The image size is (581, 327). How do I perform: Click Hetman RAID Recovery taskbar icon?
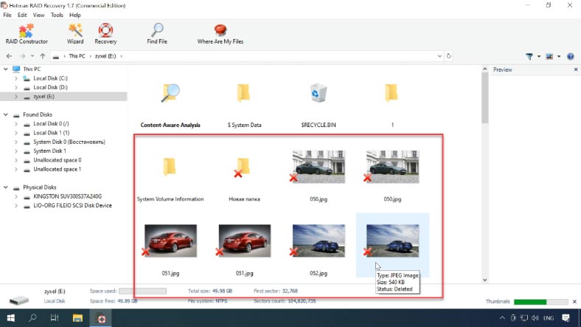click(x=100, y=317)
